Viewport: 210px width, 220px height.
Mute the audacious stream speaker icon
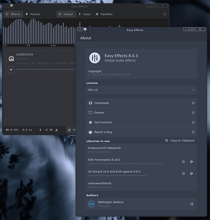[11, 70]
